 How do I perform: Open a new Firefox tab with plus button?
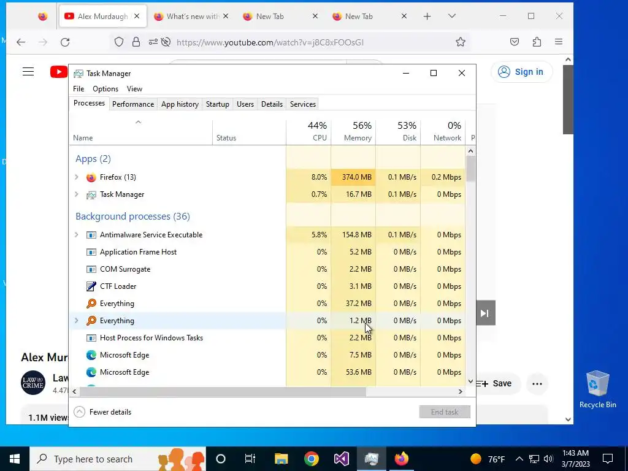pos(427,16)
